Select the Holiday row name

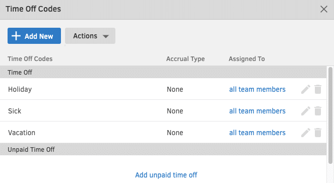pyautogui.click(x=20, y=89)
